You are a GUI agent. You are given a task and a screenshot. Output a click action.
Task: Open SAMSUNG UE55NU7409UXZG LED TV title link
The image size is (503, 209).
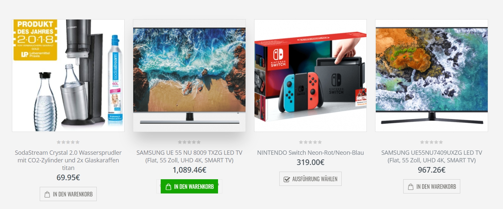pos(431,156)
